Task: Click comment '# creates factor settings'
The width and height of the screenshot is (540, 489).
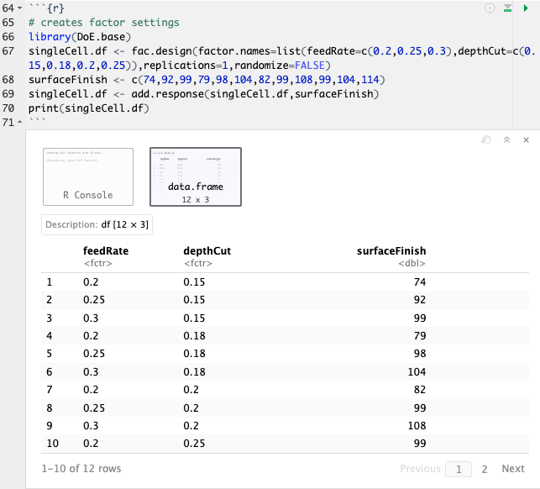Action: (x=103, y=23)
